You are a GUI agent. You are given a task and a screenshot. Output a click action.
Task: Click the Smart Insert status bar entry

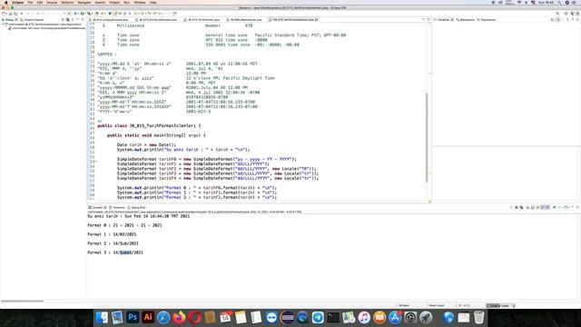click(437, 305)
